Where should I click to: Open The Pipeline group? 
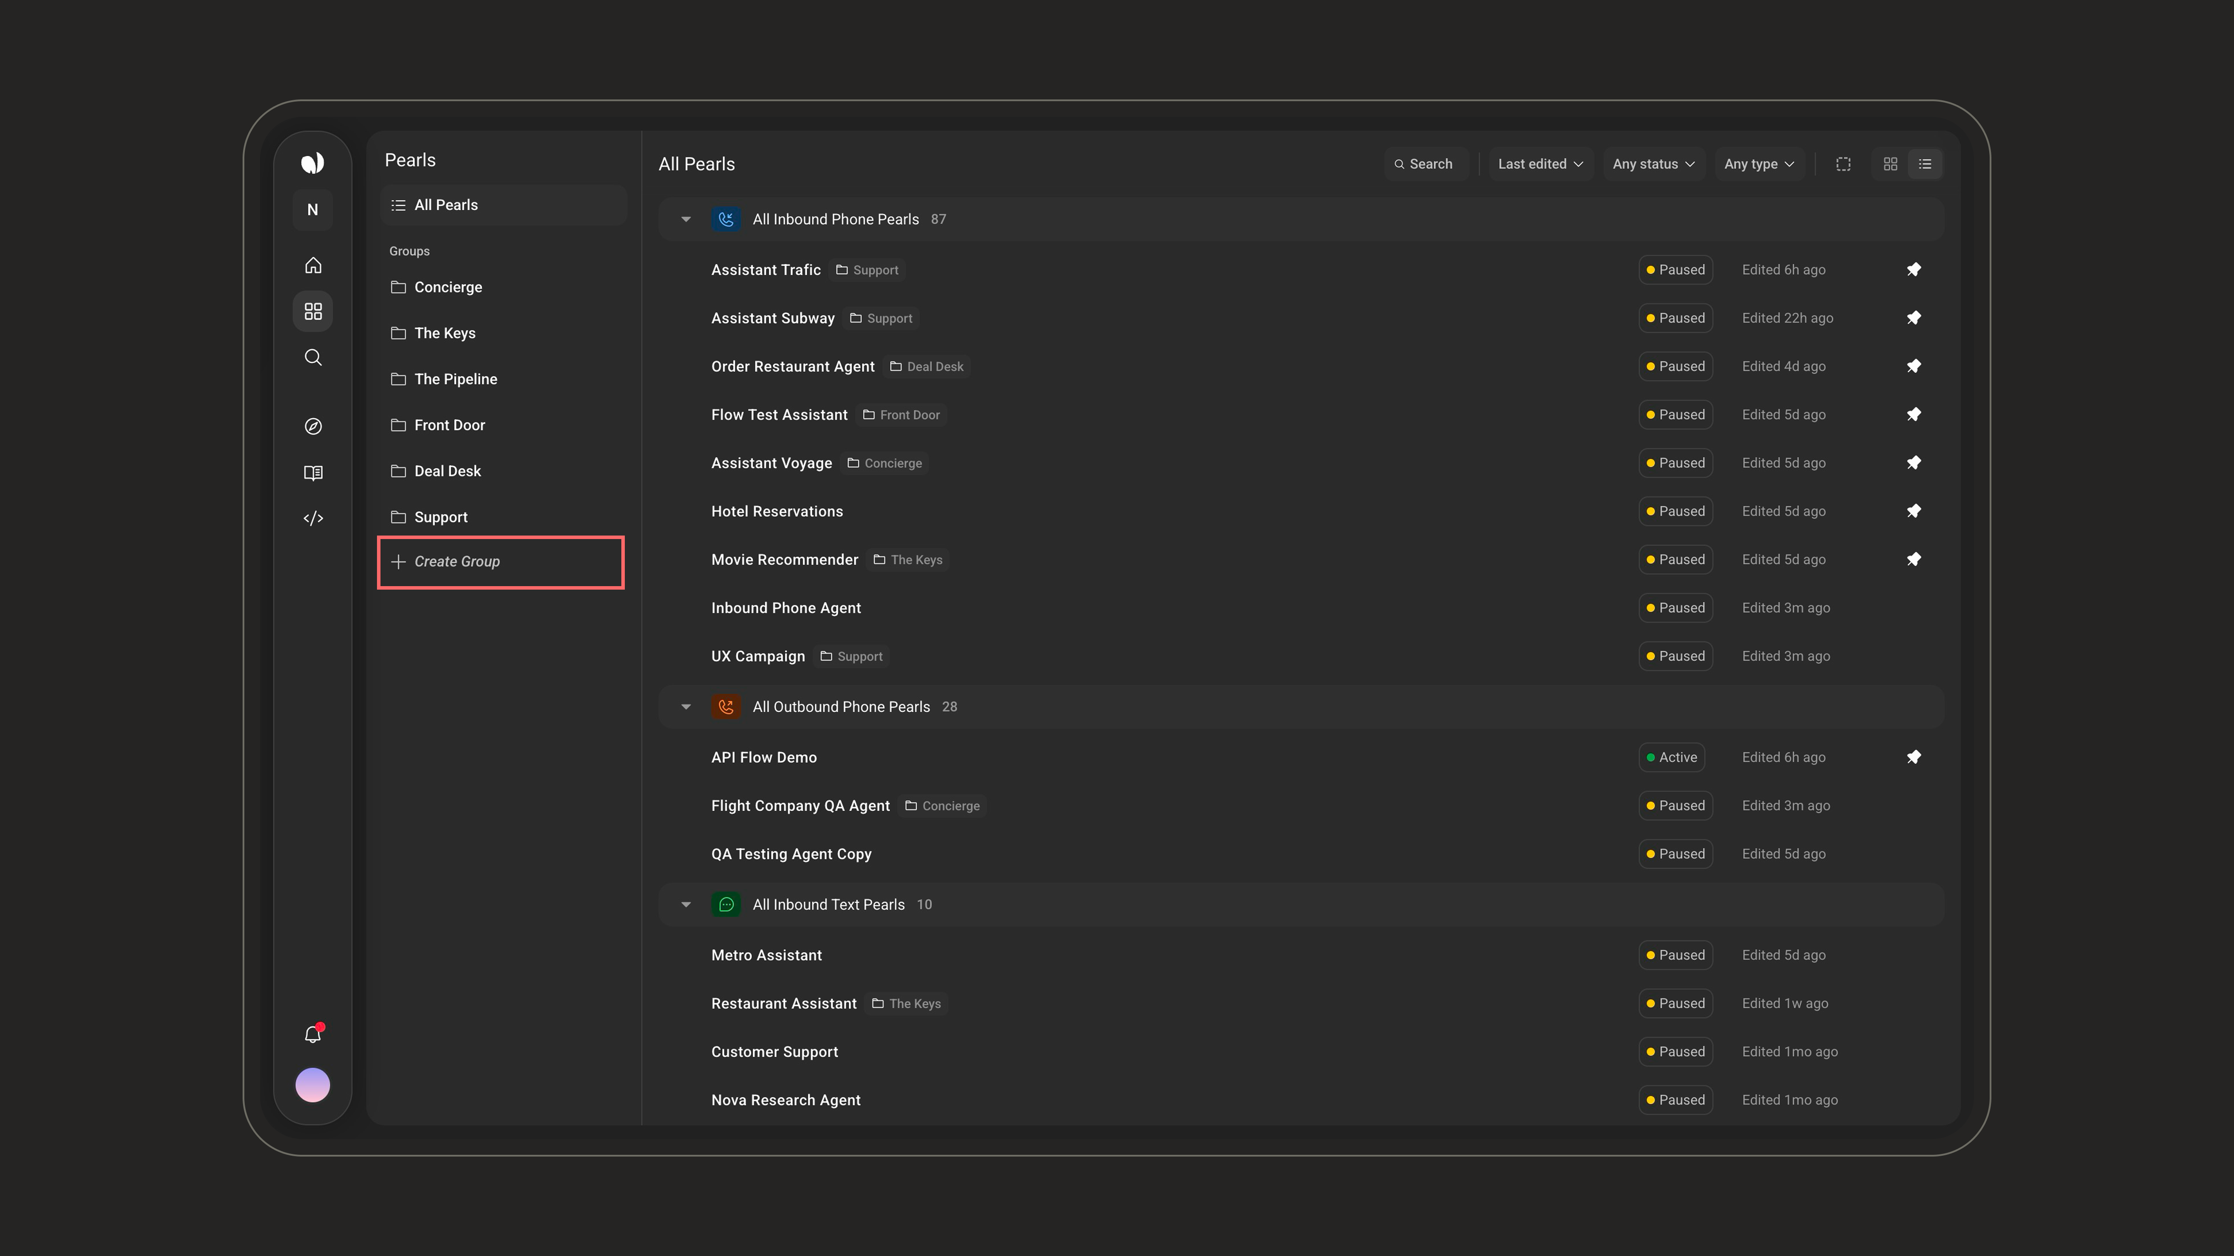tap(503, 379)
